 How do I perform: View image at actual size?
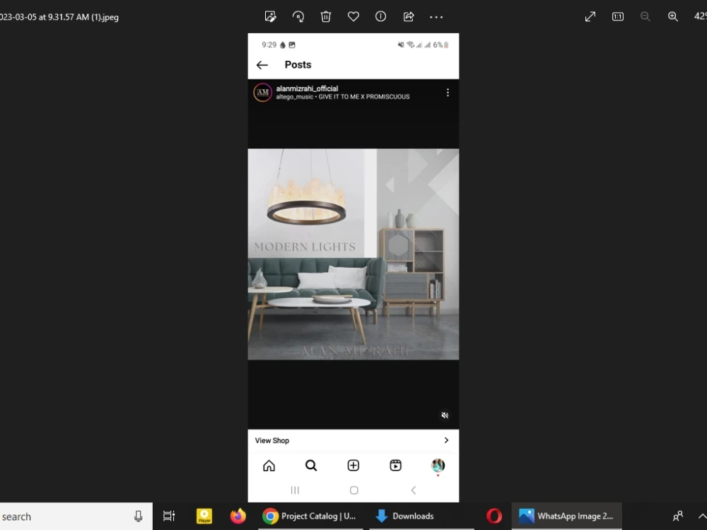tap(618, 17)
